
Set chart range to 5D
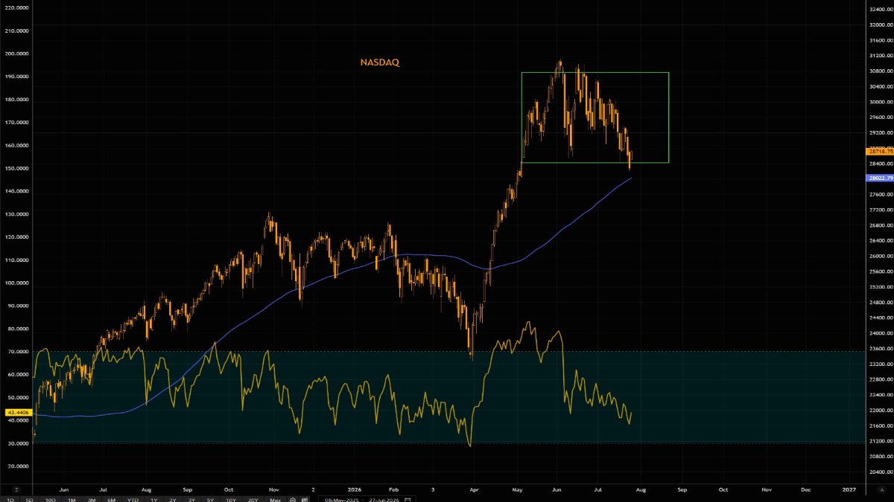tap(30, 500)
